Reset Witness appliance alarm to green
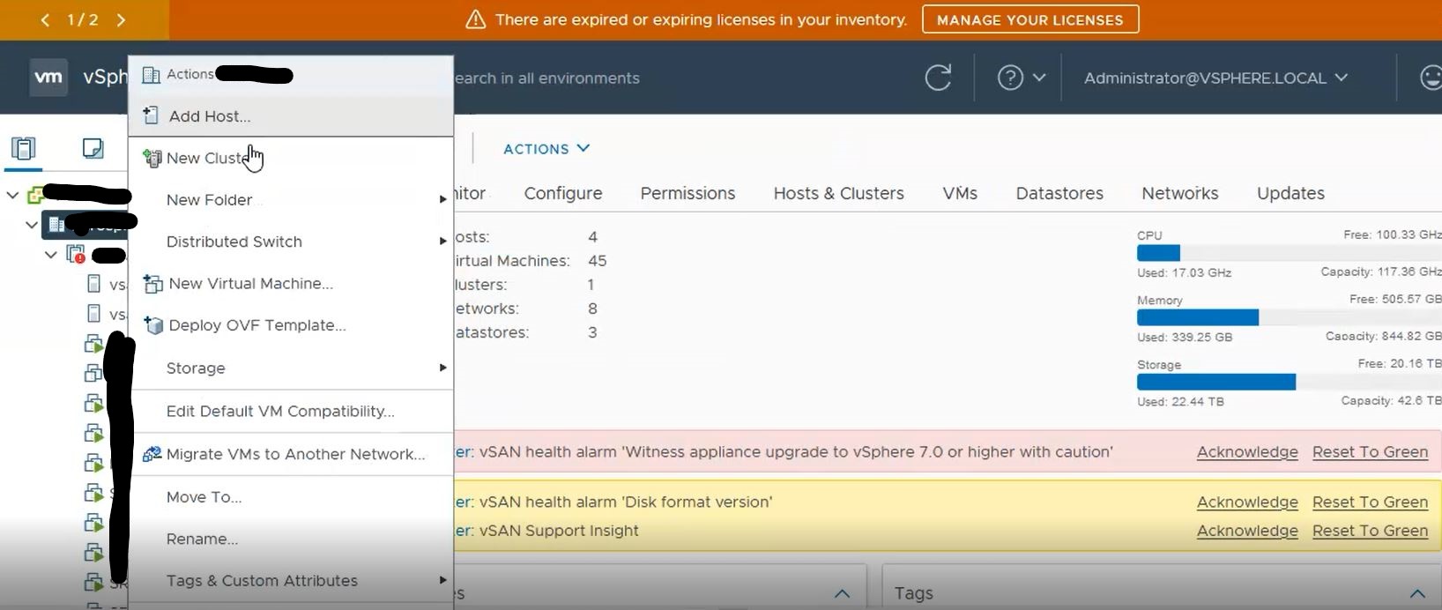Image resolution: width=1442 pixels, height=610 pixels. [1370, 452]
